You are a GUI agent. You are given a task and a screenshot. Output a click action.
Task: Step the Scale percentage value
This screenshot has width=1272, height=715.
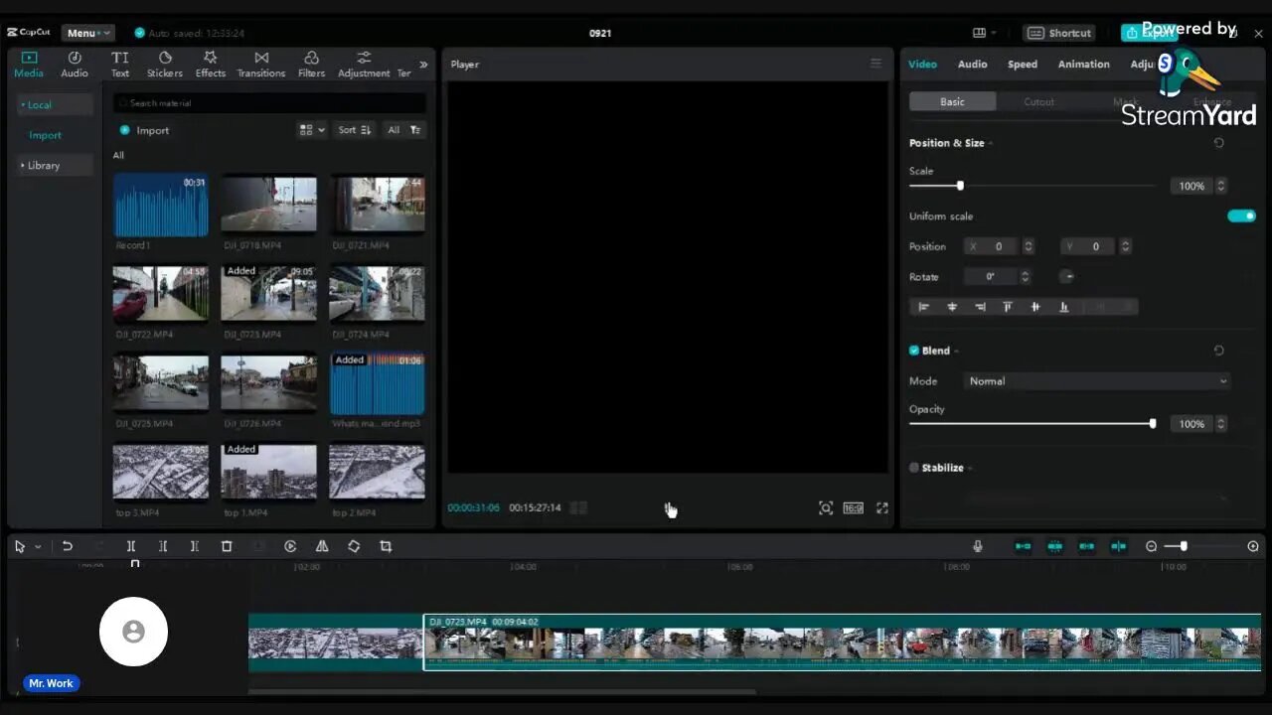(x=1221, y=186)
